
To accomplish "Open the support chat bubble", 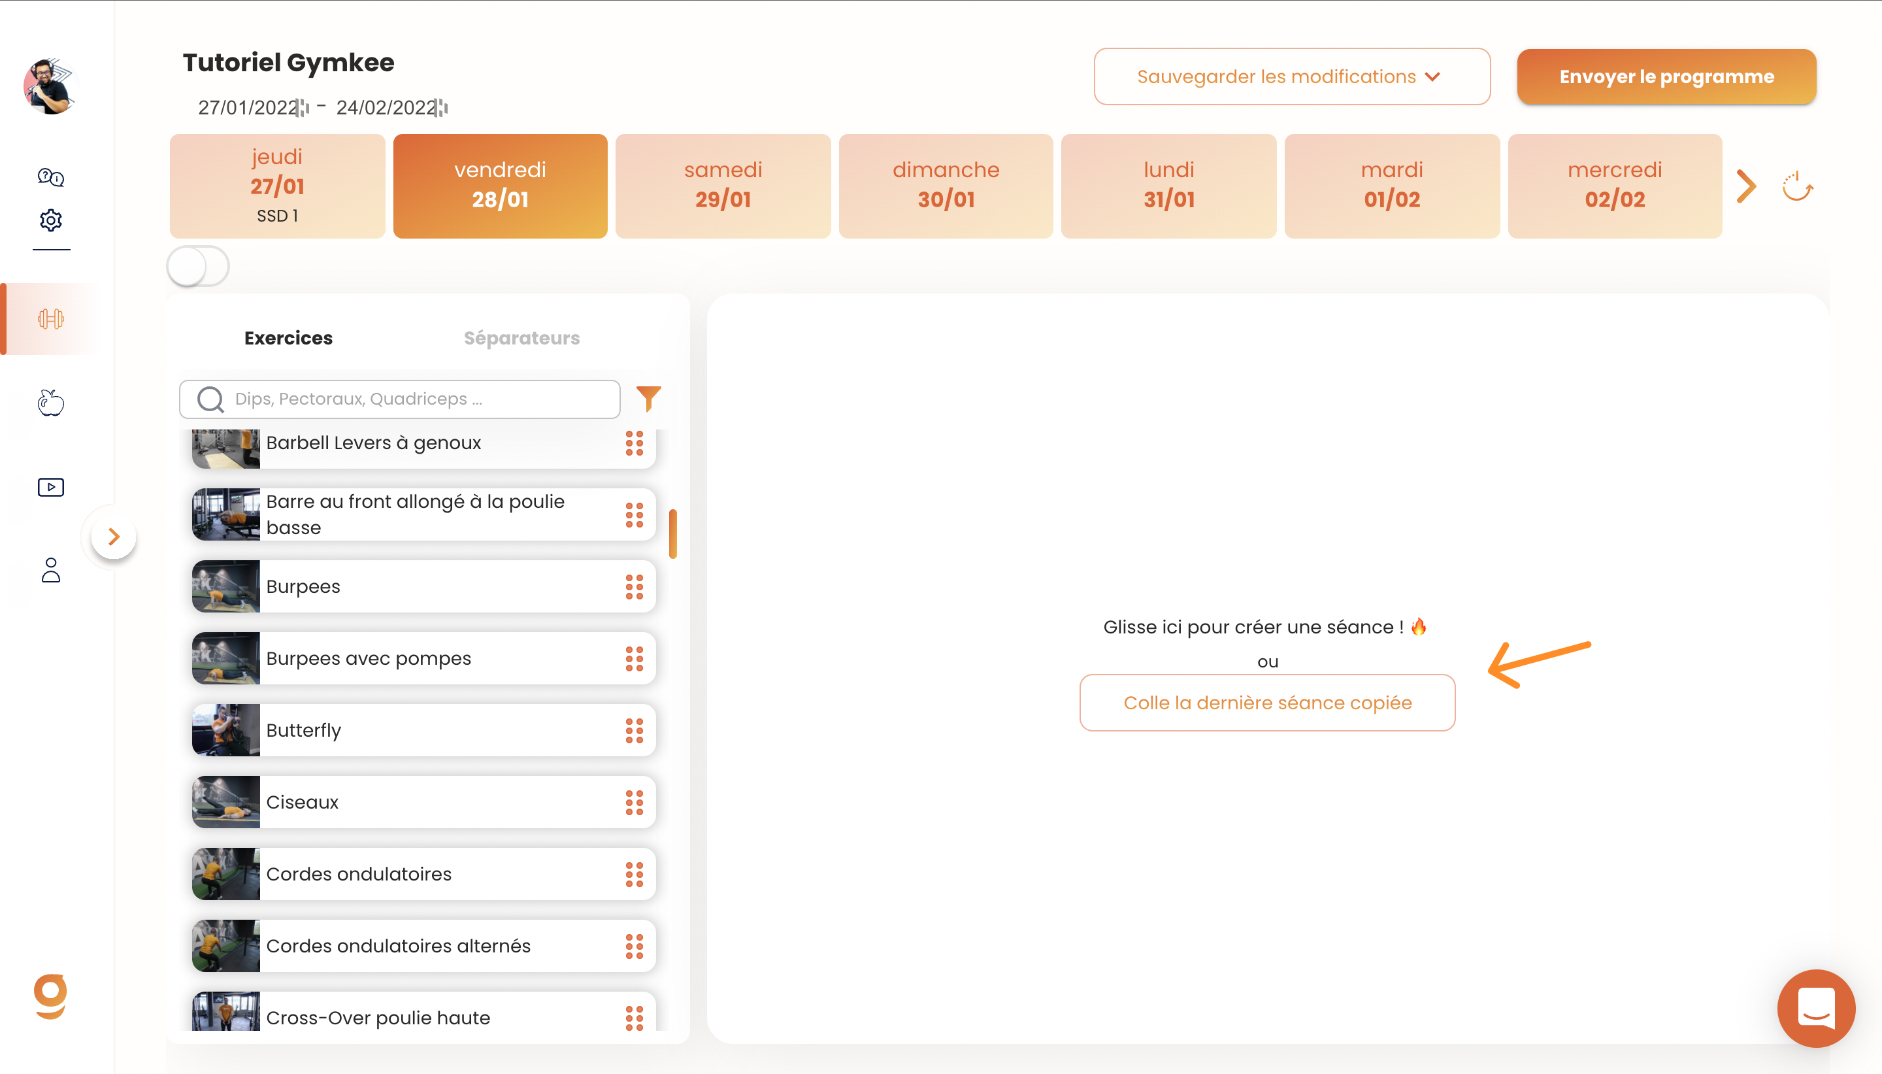I will tap(1817, 1007).
